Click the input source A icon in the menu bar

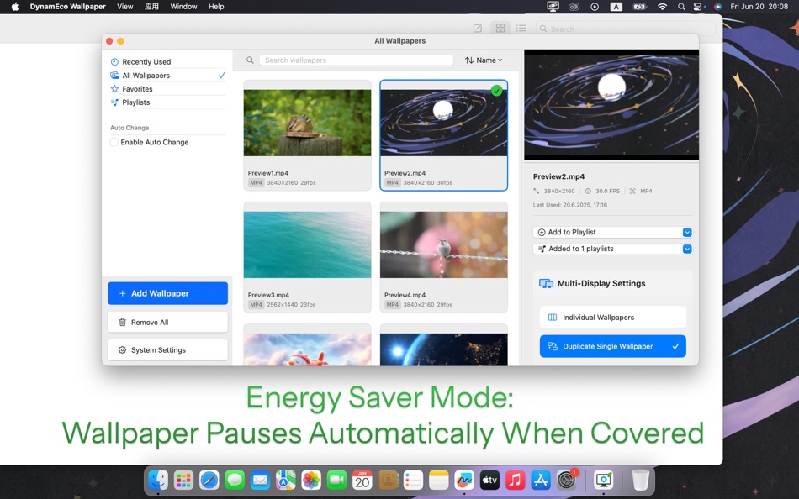point(616,7)
